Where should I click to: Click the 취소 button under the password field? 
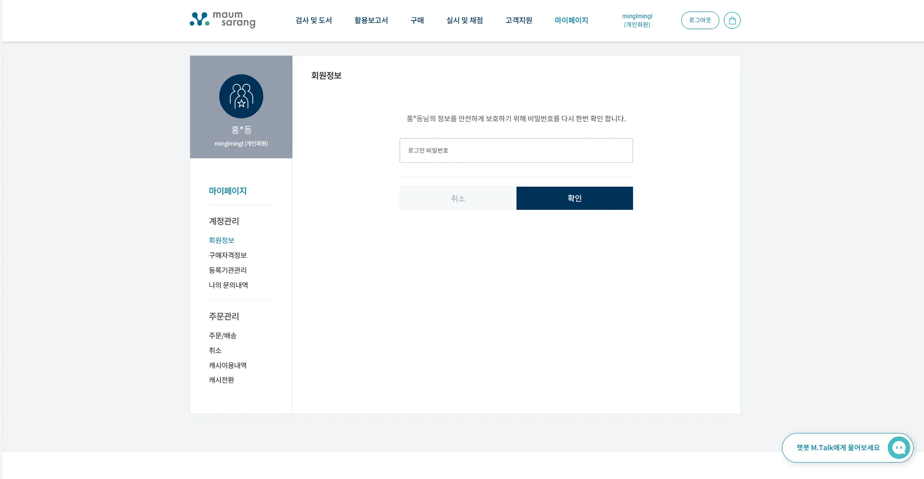458,198
